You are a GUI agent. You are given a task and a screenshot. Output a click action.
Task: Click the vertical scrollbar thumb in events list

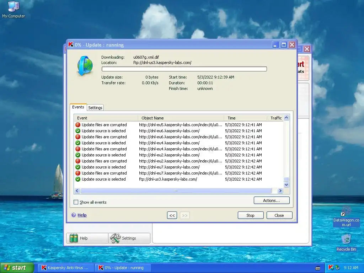pos(287,179)
